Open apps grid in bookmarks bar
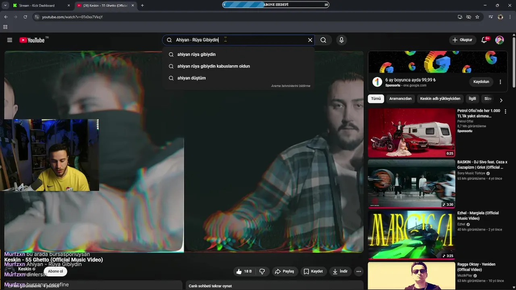516x290 pixels. pos(5,27)
